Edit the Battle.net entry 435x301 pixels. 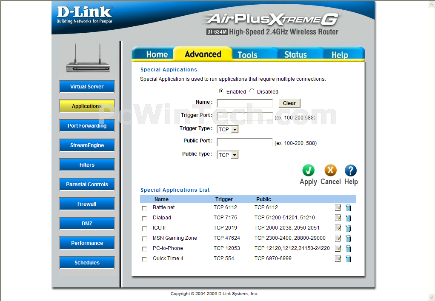click(338, 207)
